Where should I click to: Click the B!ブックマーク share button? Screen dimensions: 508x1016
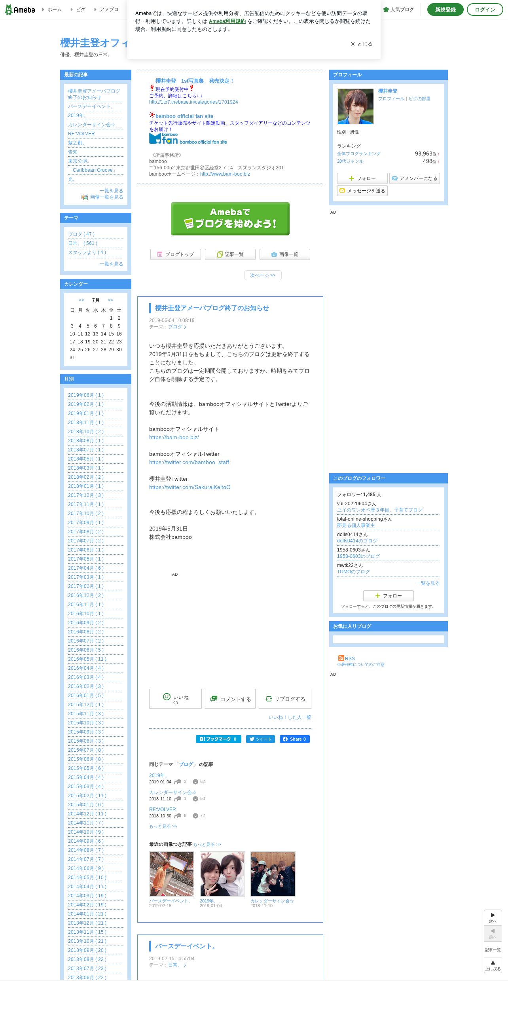[x=218, y=739]
